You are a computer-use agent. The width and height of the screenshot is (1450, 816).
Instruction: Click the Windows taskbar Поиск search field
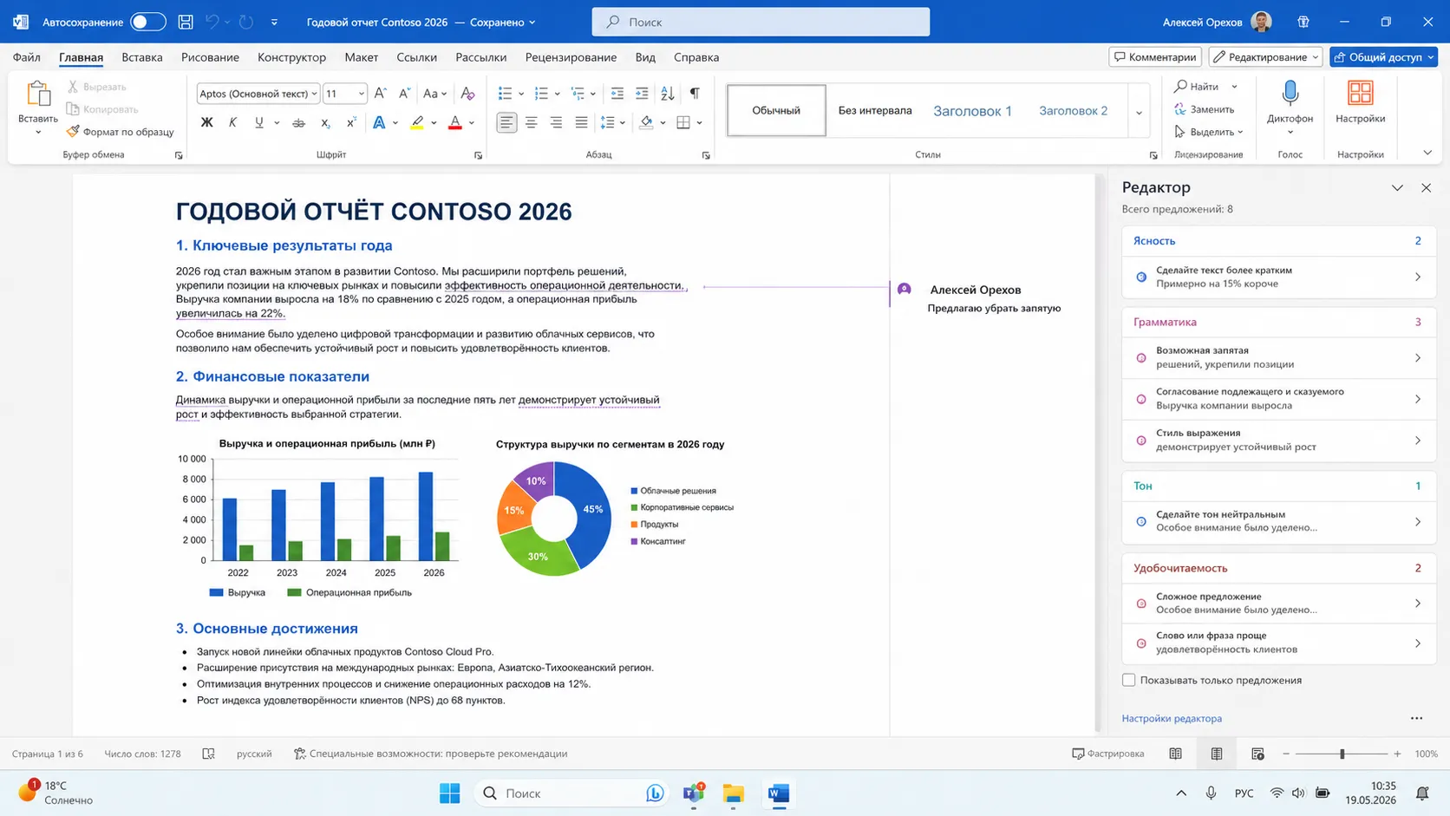pos(571,793)
